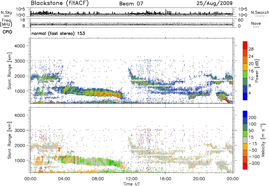269x186 pixels.
Task: Click the 100 label on Velocity colorbar
Action: (253, 124)
